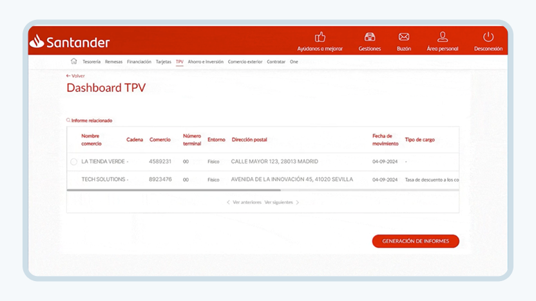Viewport: 536px width, 301px height.
Task: Click the Santander flame logo
Action: pos(37,41)
